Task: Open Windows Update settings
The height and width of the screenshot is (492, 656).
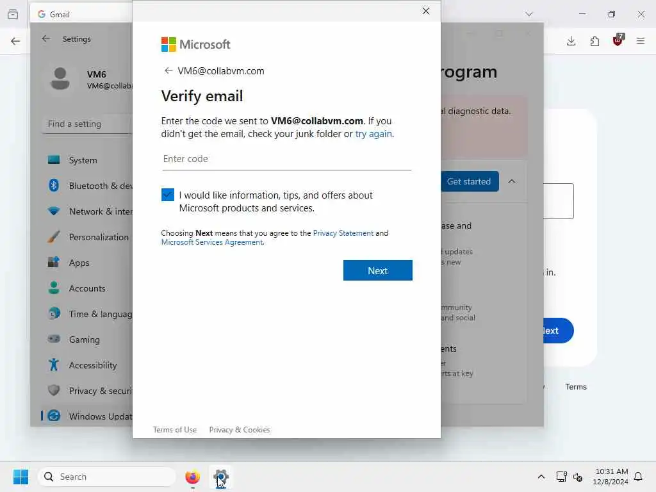Action: 88,416
